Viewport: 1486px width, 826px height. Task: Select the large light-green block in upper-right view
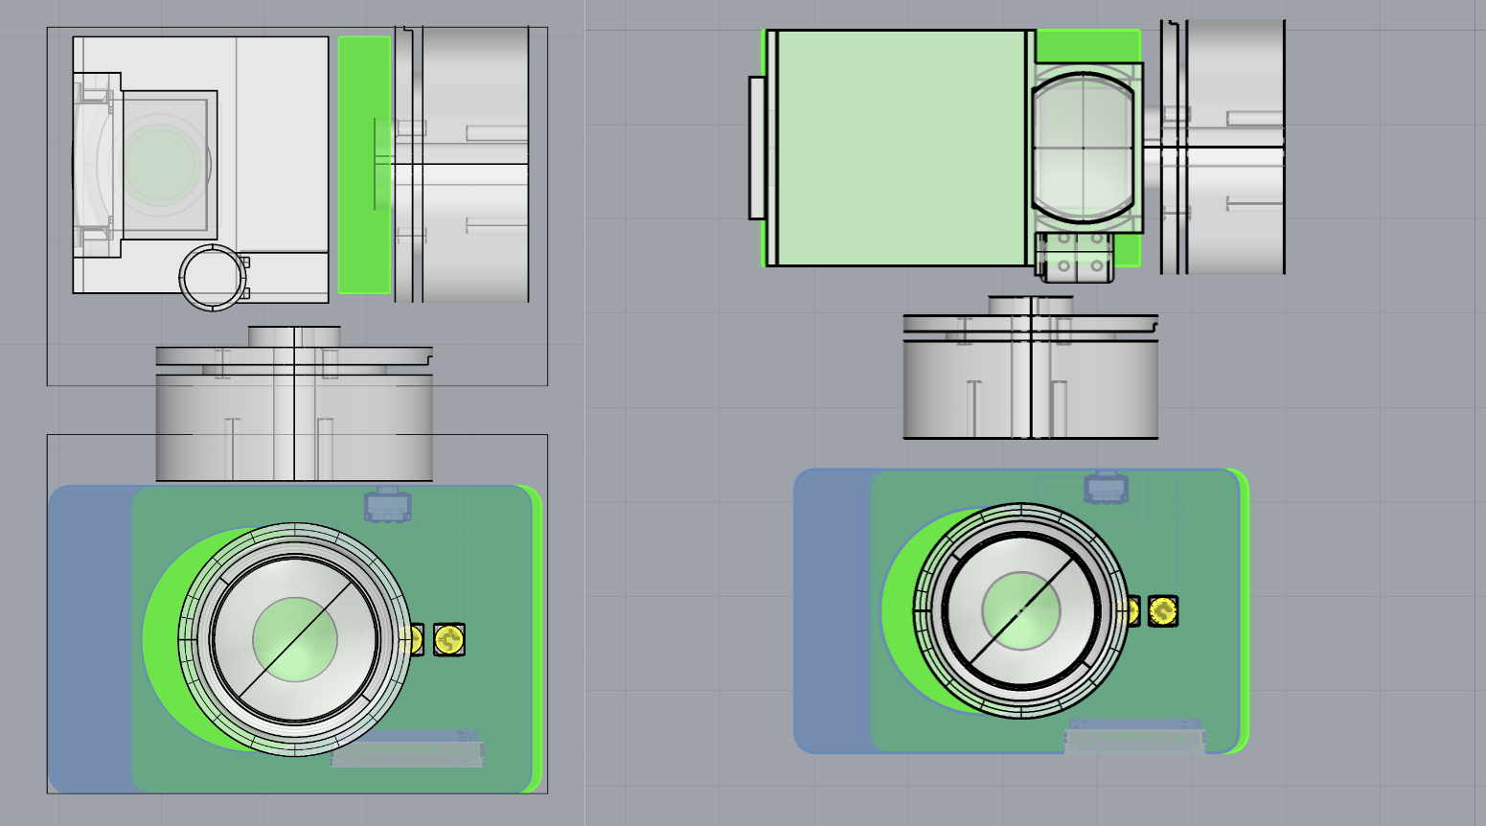click(901, 148)
